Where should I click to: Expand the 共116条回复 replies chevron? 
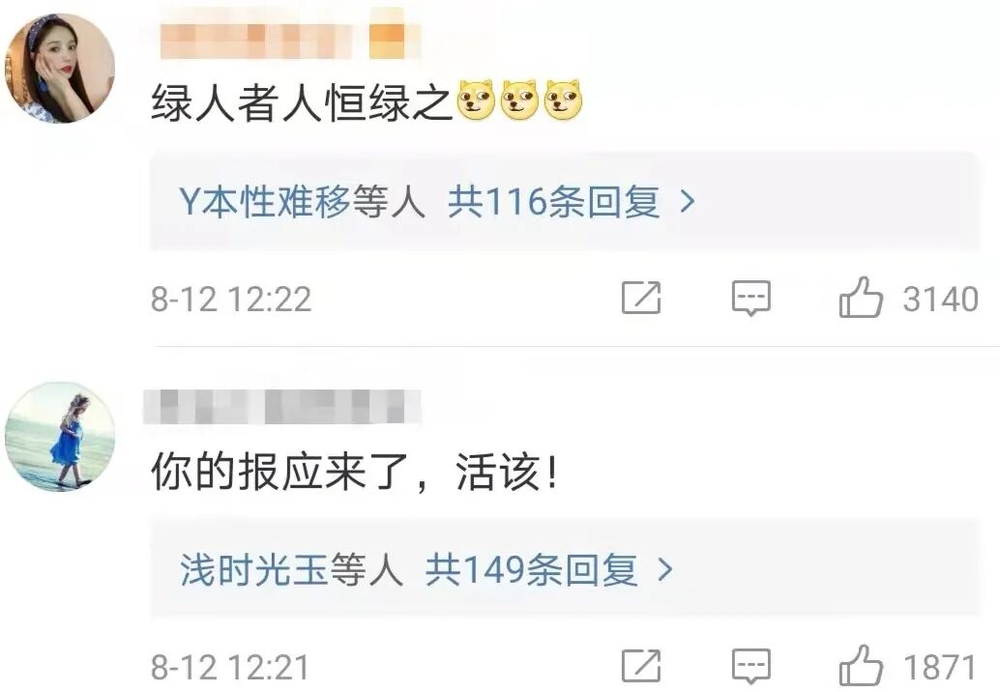pos(688,203)
